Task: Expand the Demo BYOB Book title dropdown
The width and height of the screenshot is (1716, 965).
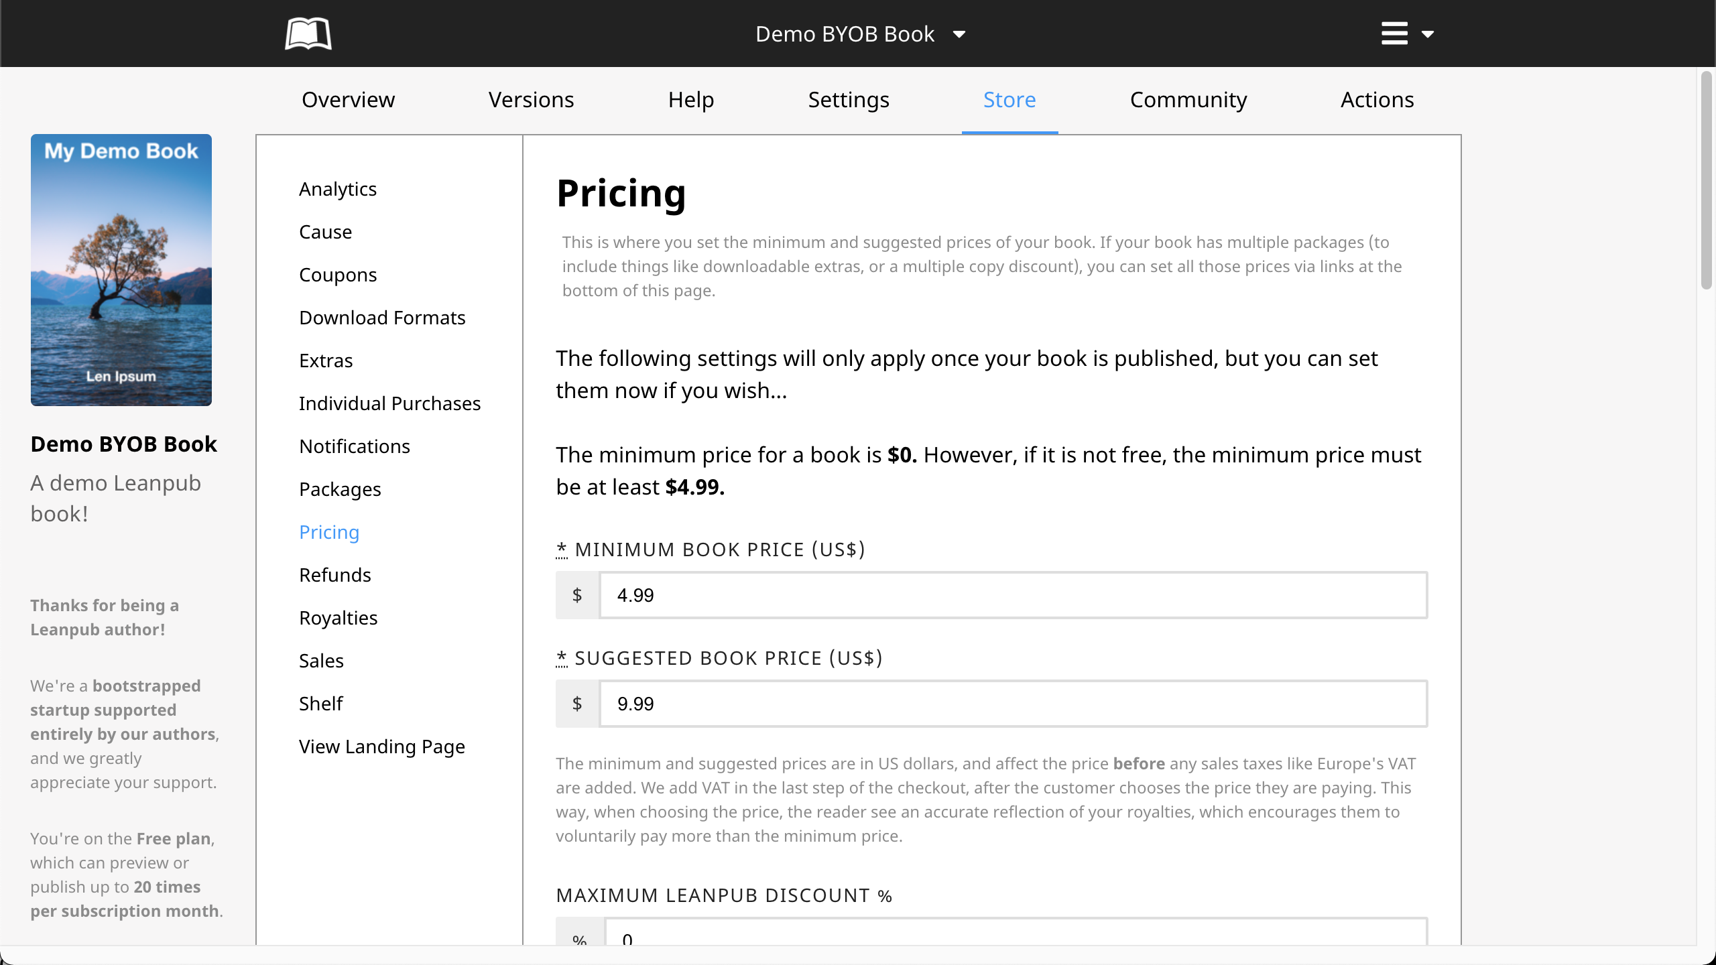Action: (x=861, y=34)
